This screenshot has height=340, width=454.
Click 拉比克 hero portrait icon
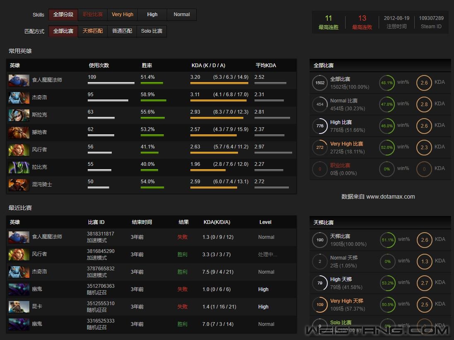(x=19, y=168)
